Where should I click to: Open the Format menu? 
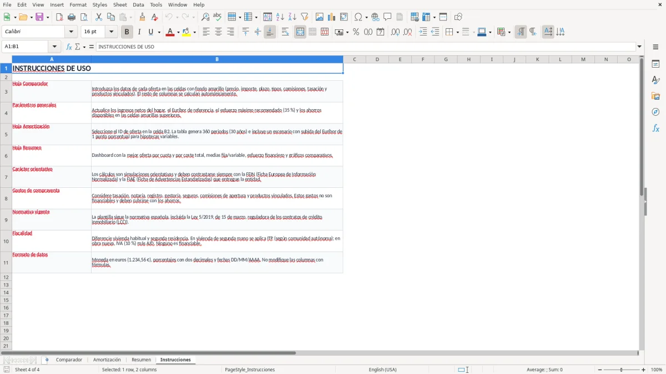[78, 4]
